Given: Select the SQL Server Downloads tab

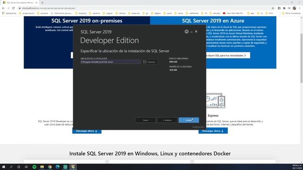Looking at the screenshot, I should [20, 3].
